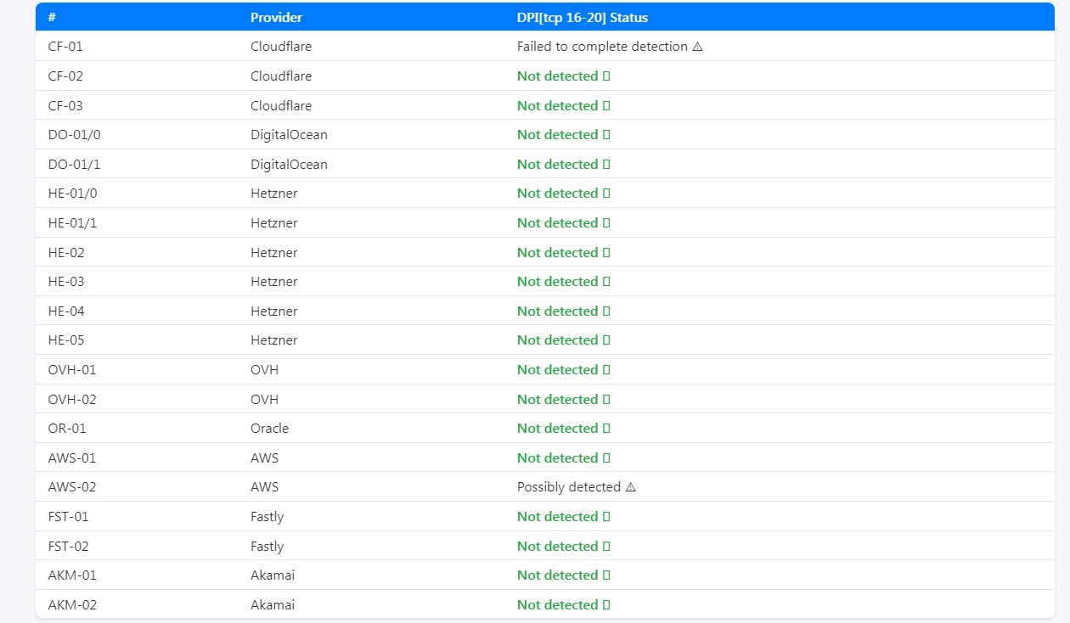
Task: Click the status icon in the OVH-01 row
Action: tap(606, 370)
